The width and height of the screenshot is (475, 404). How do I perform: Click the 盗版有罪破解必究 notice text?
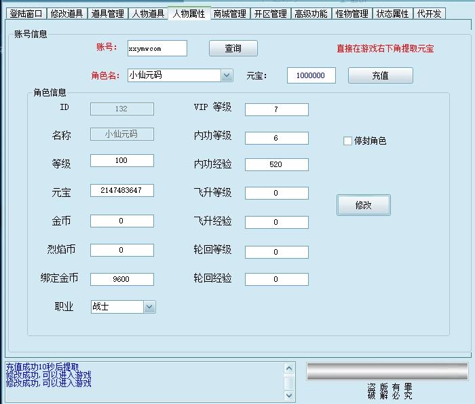pos(389,391)
